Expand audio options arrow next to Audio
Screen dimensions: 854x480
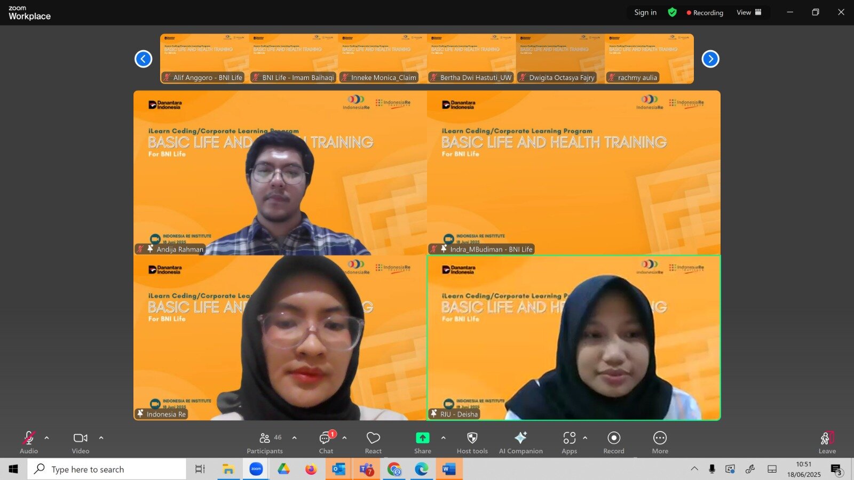(47, 438)
